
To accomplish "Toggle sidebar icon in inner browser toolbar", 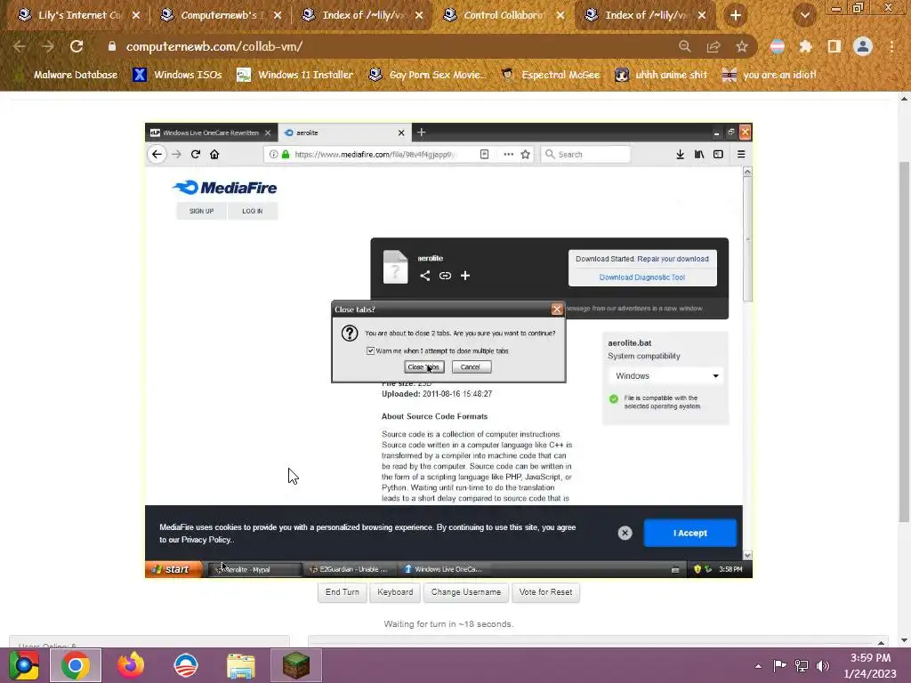I will coord(718,154).
